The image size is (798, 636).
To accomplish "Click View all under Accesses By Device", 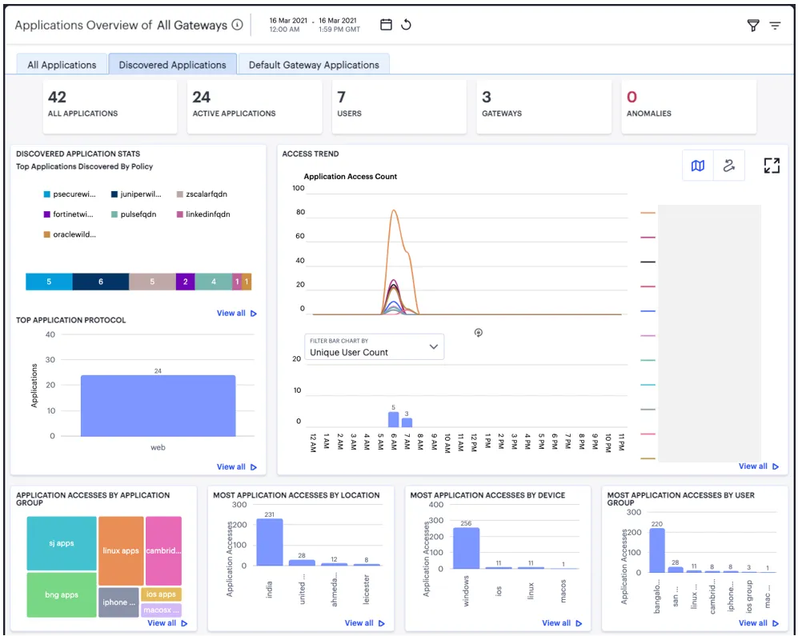I will pyautogui.click(x=562, y=623).
